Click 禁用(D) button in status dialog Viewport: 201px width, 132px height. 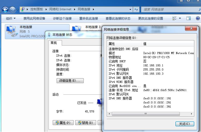click(86, 123)
